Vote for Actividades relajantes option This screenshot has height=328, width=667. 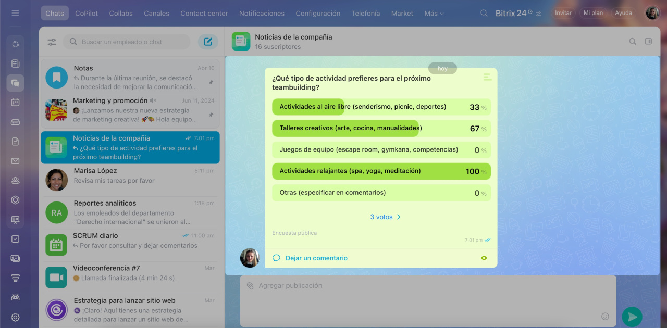click(381, 171)
